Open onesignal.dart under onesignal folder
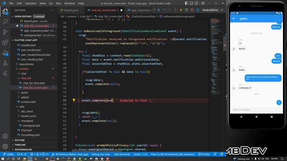Screen dimensions: 287x161 click(x=31, y=126)
